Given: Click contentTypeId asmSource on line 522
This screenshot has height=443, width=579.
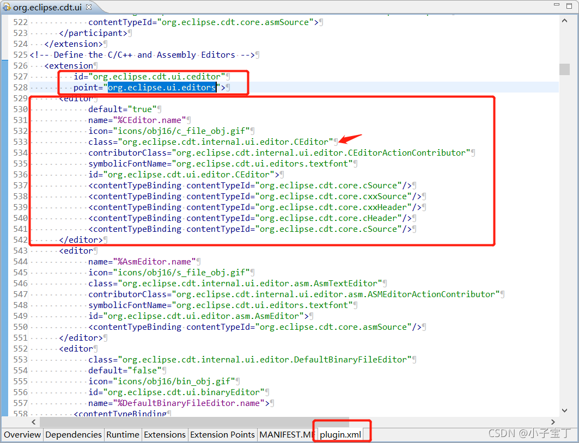Looking at the screenshot, I should (203, 22).
